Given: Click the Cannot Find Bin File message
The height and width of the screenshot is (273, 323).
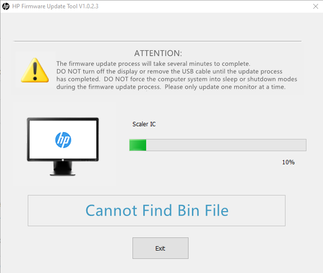Looking at the screenshot, I should click(157, 211).
